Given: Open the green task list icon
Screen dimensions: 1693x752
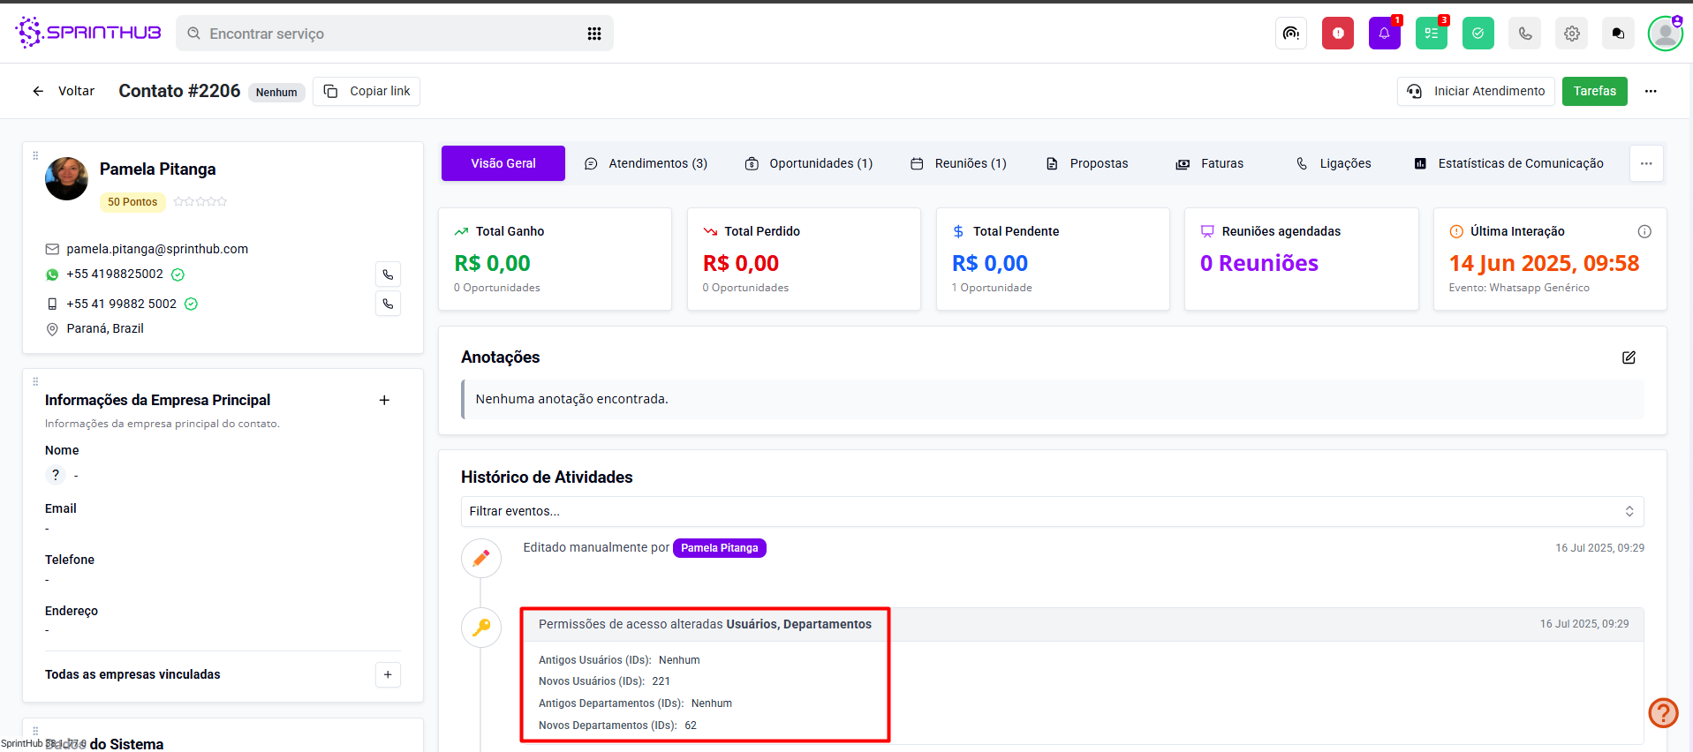Looking at the screenshot, I should [1431, 34].
